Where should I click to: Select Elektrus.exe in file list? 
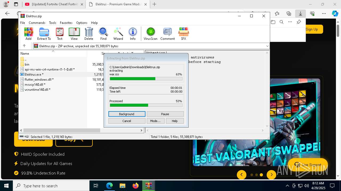pos(34,75)
